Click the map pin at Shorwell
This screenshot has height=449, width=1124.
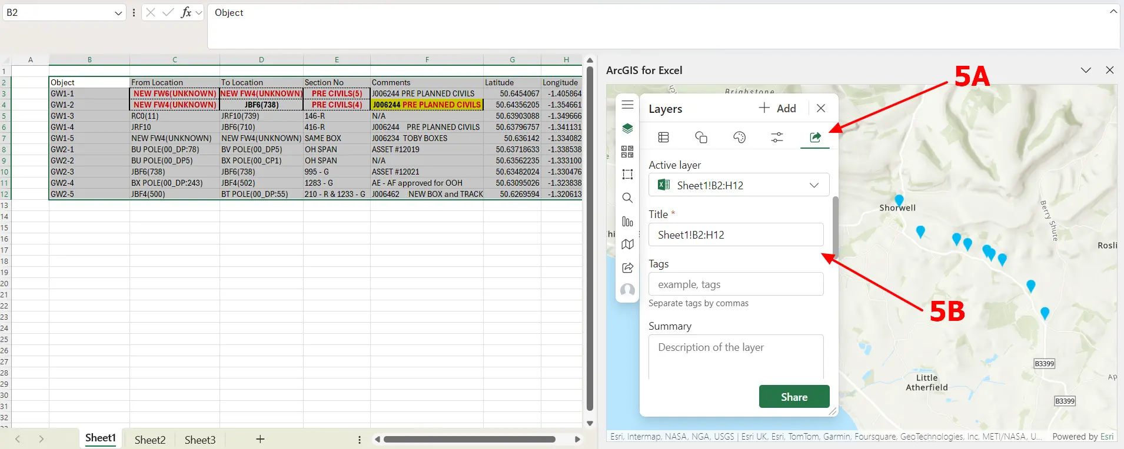click(x=899, y=200)
